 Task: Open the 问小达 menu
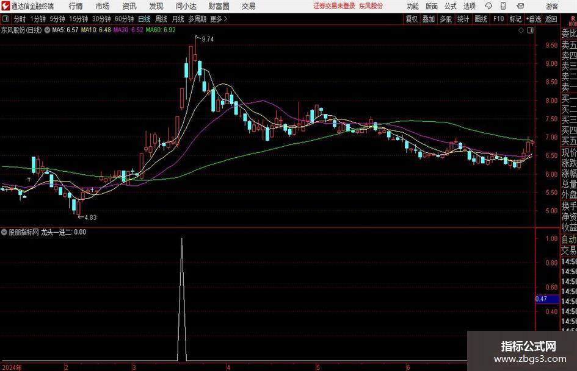coord(186,6)
